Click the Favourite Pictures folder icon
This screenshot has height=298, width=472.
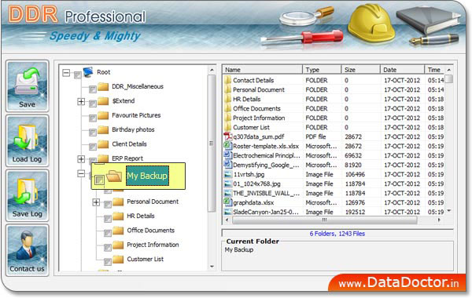pos(103,115)
